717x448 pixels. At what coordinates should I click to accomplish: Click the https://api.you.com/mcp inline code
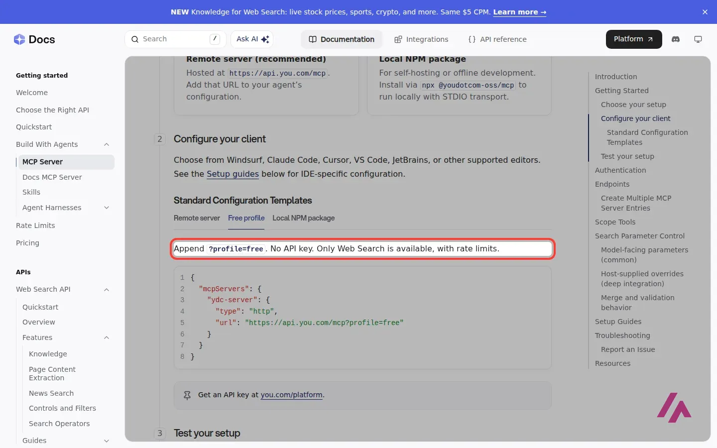point(277,73)
